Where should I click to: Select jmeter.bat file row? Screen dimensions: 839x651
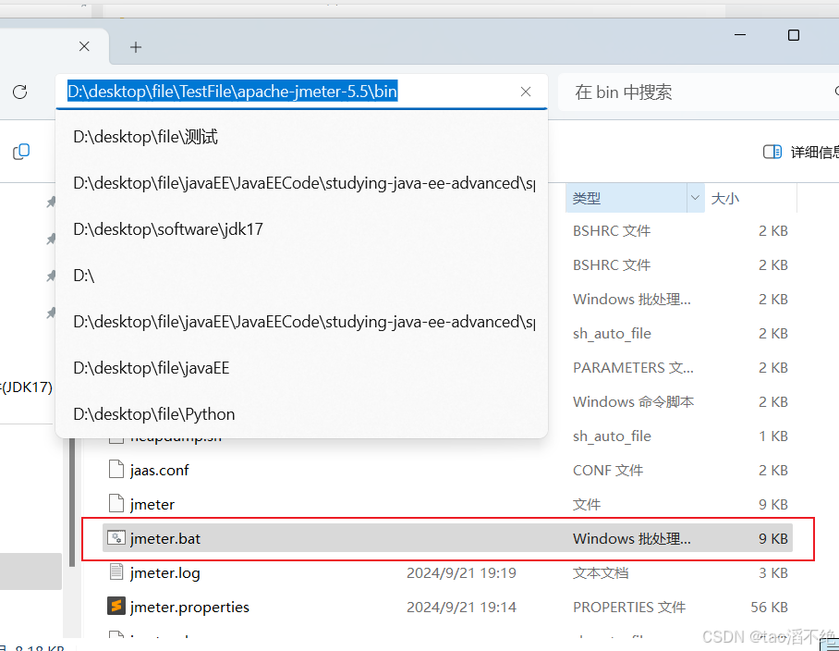(x=447, y=538)
